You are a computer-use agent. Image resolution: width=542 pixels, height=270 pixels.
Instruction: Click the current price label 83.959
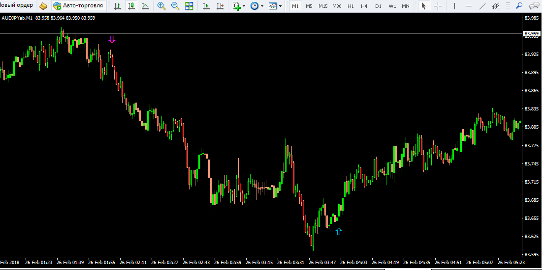coord(531,34)
